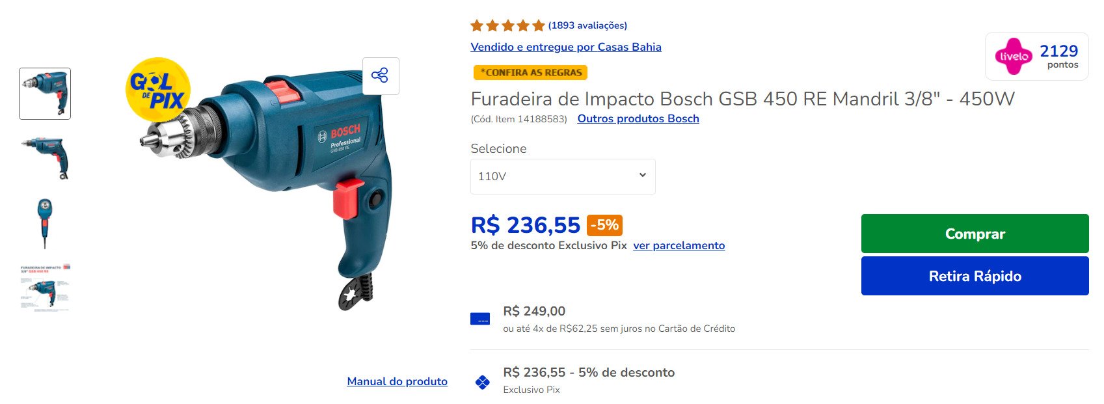
Task: Click the green Comprar button
Action: click(975, 234)
